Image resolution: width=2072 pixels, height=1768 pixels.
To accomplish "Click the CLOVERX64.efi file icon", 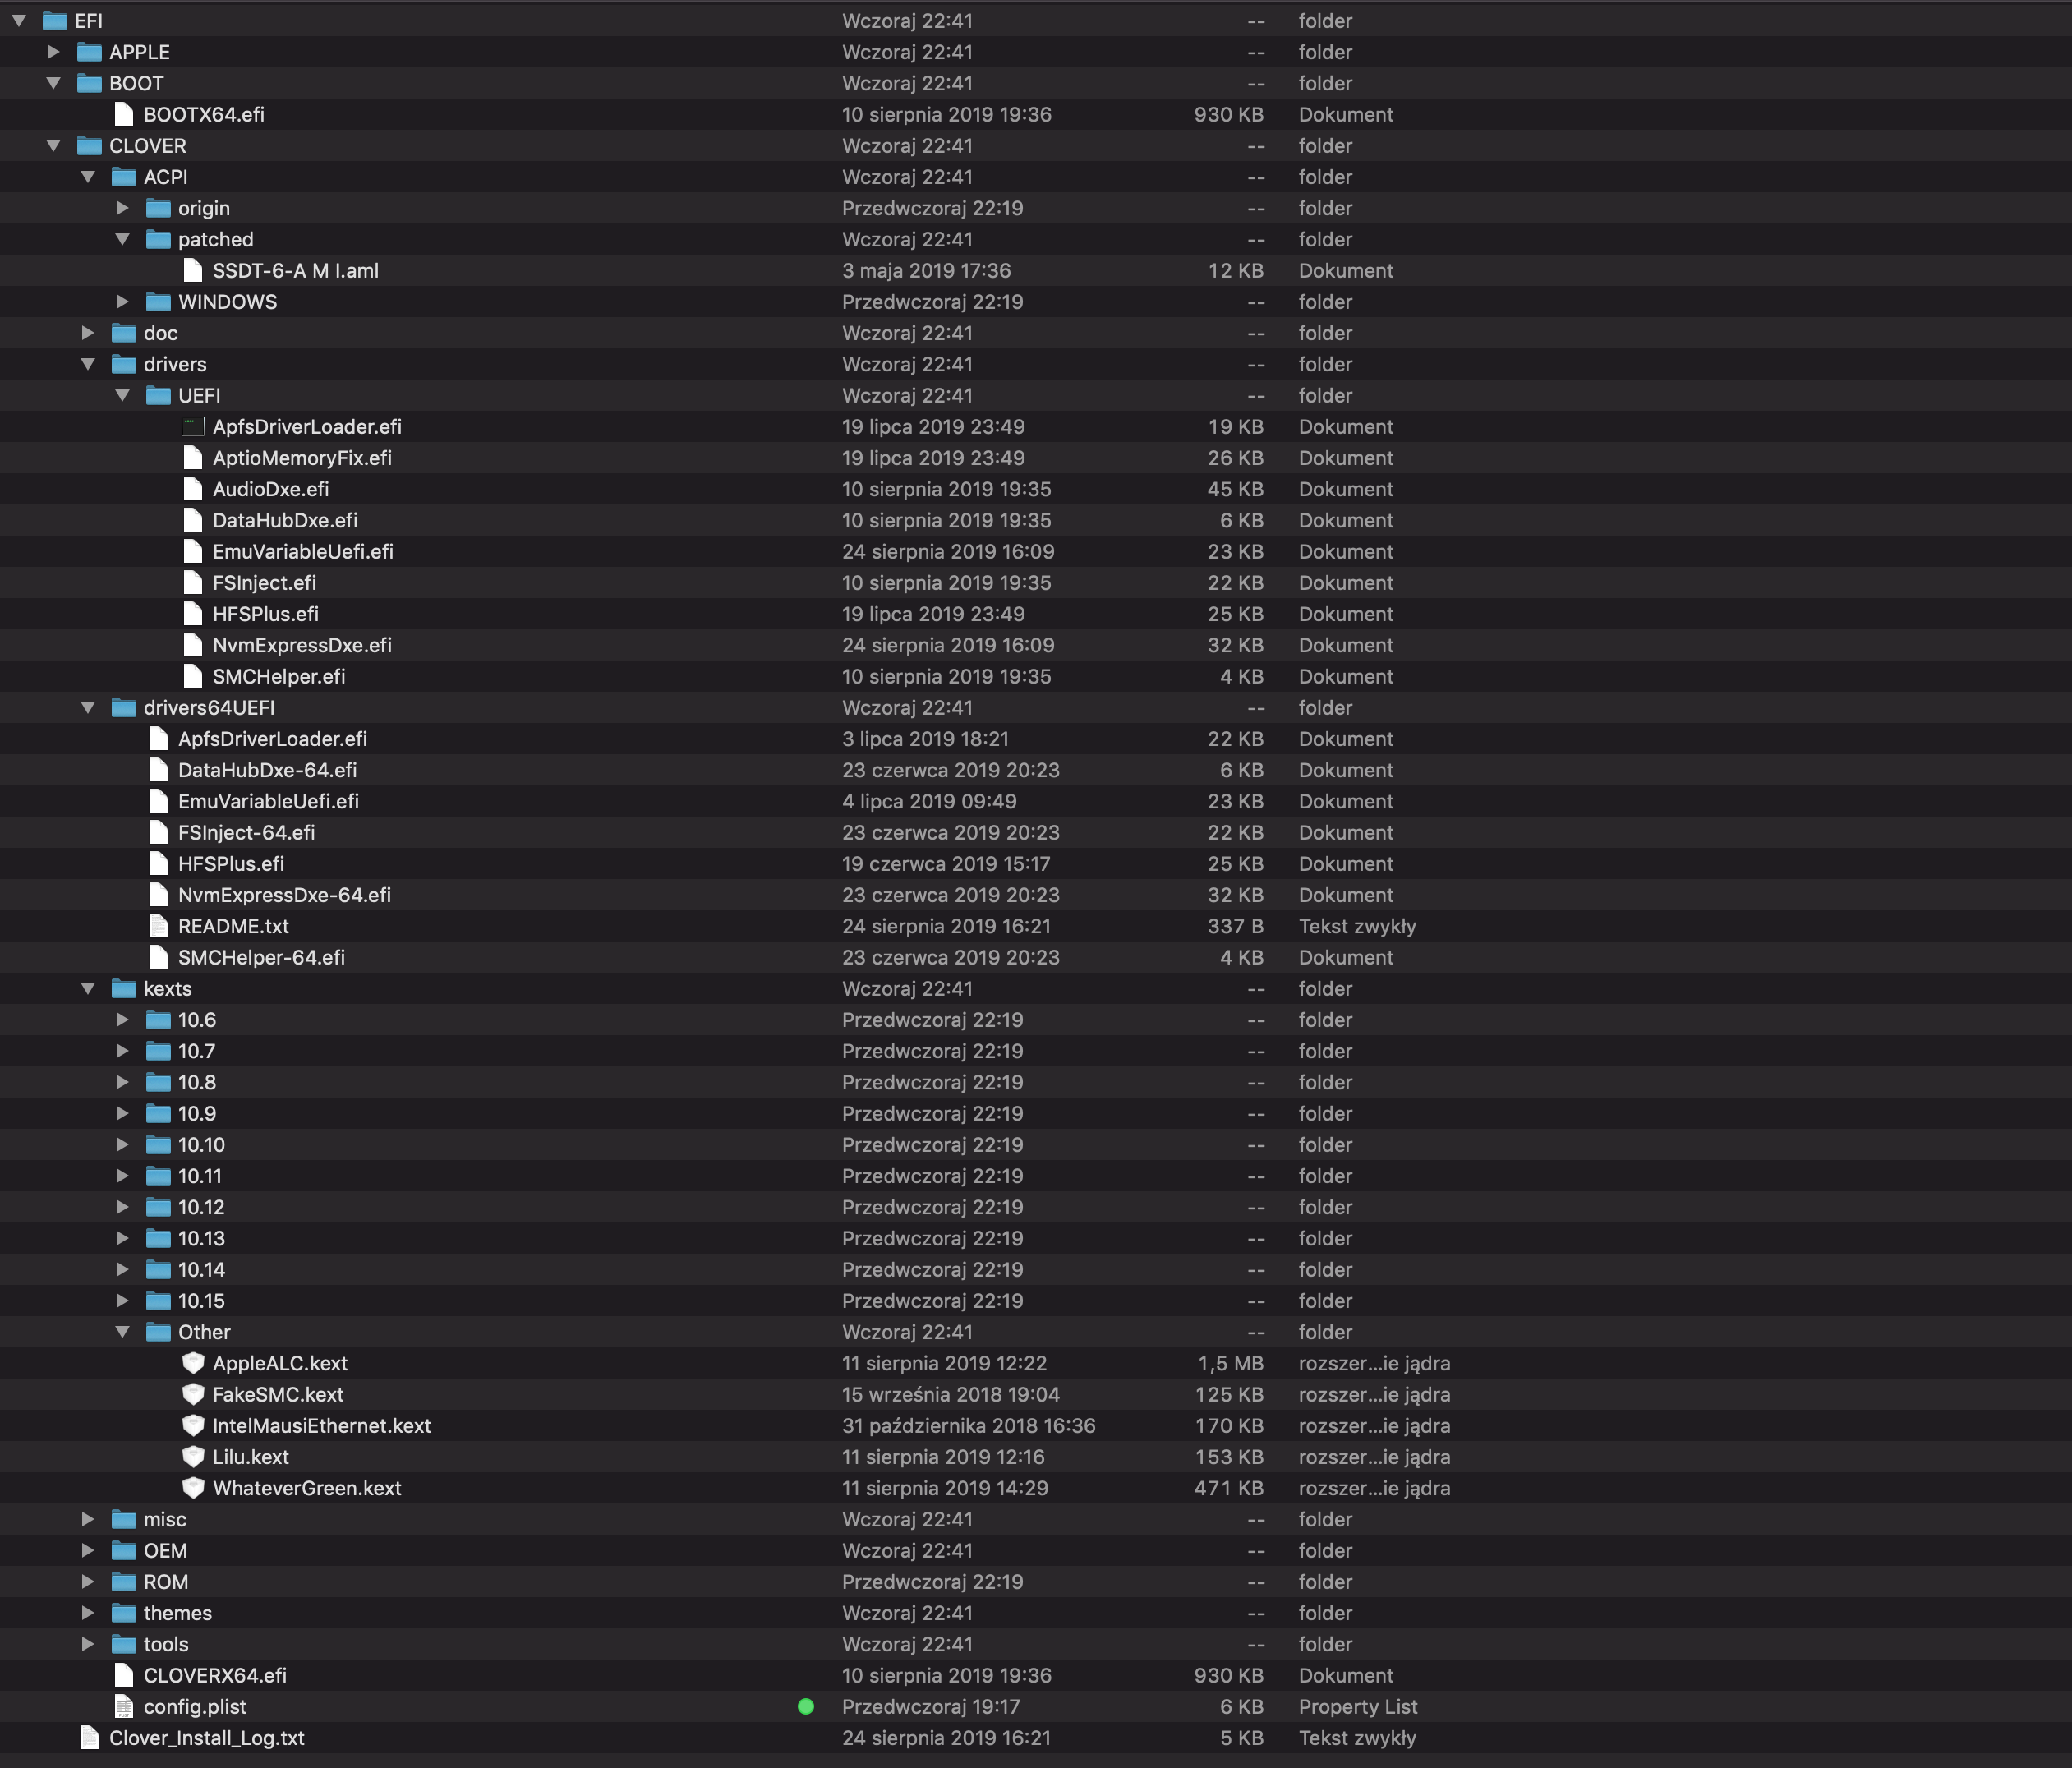I will point(124,1675).
